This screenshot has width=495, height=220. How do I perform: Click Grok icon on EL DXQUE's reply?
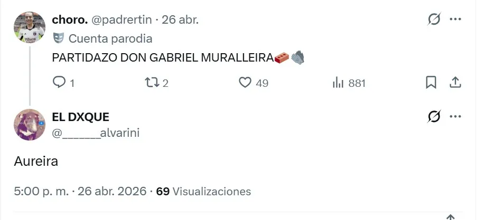coord(434,117)
